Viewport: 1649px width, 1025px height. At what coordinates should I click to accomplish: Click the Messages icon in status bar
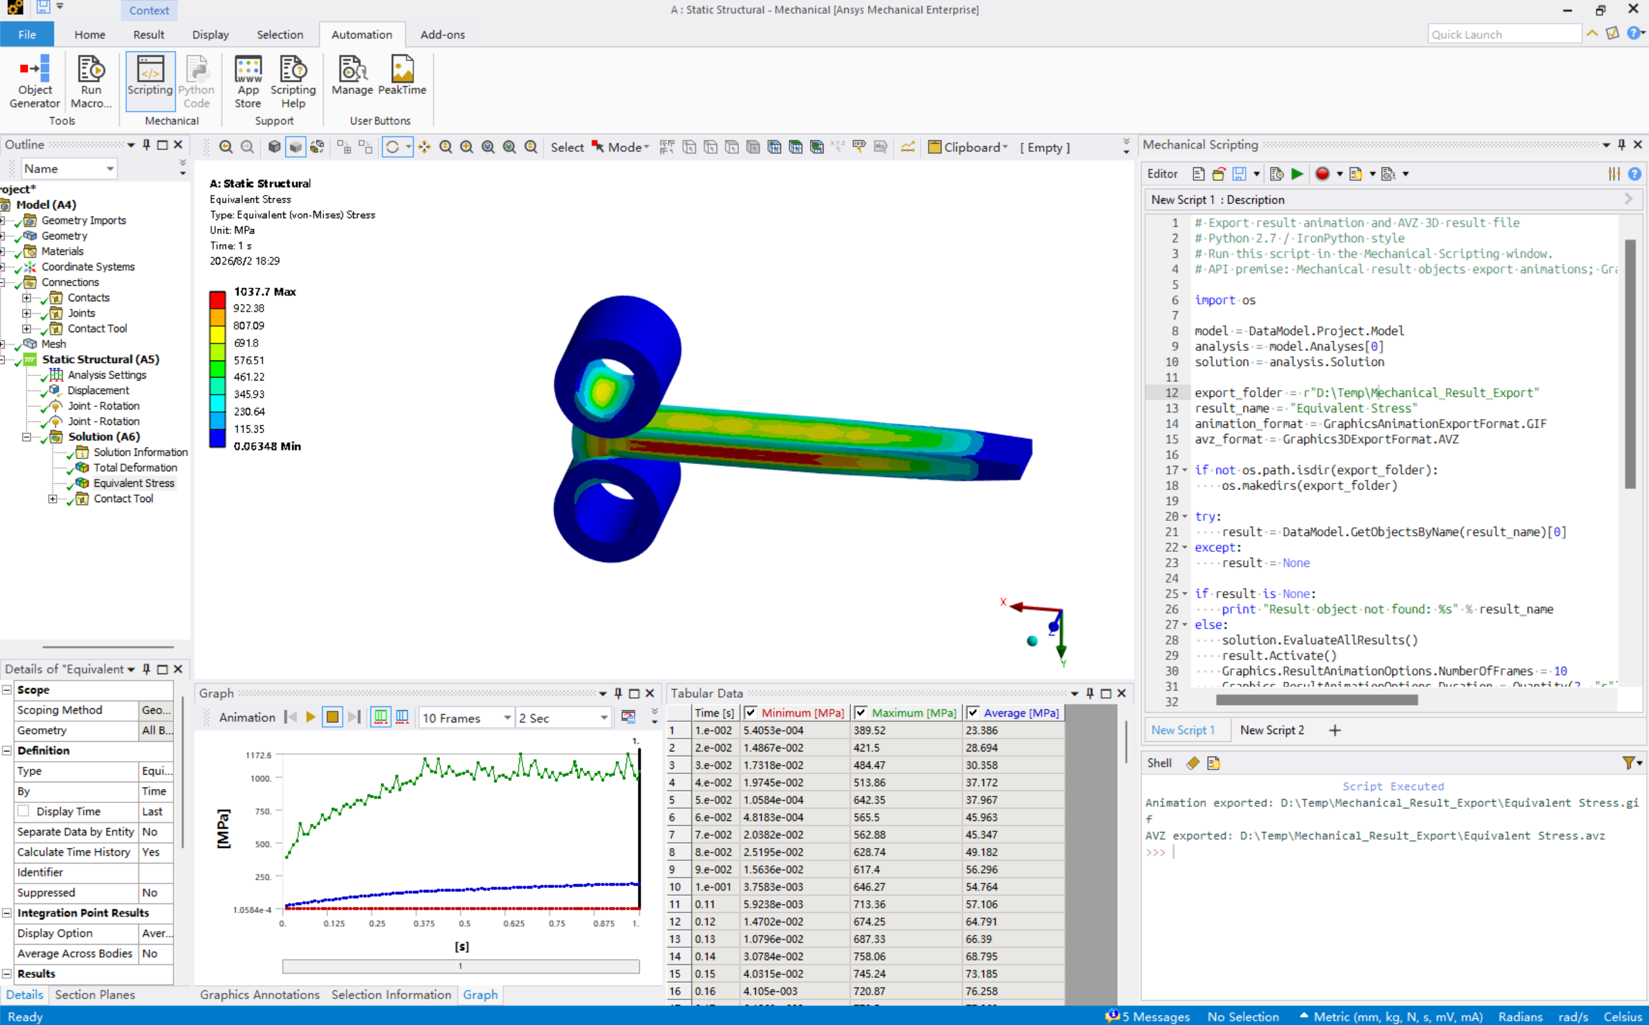[1112, 1016]
